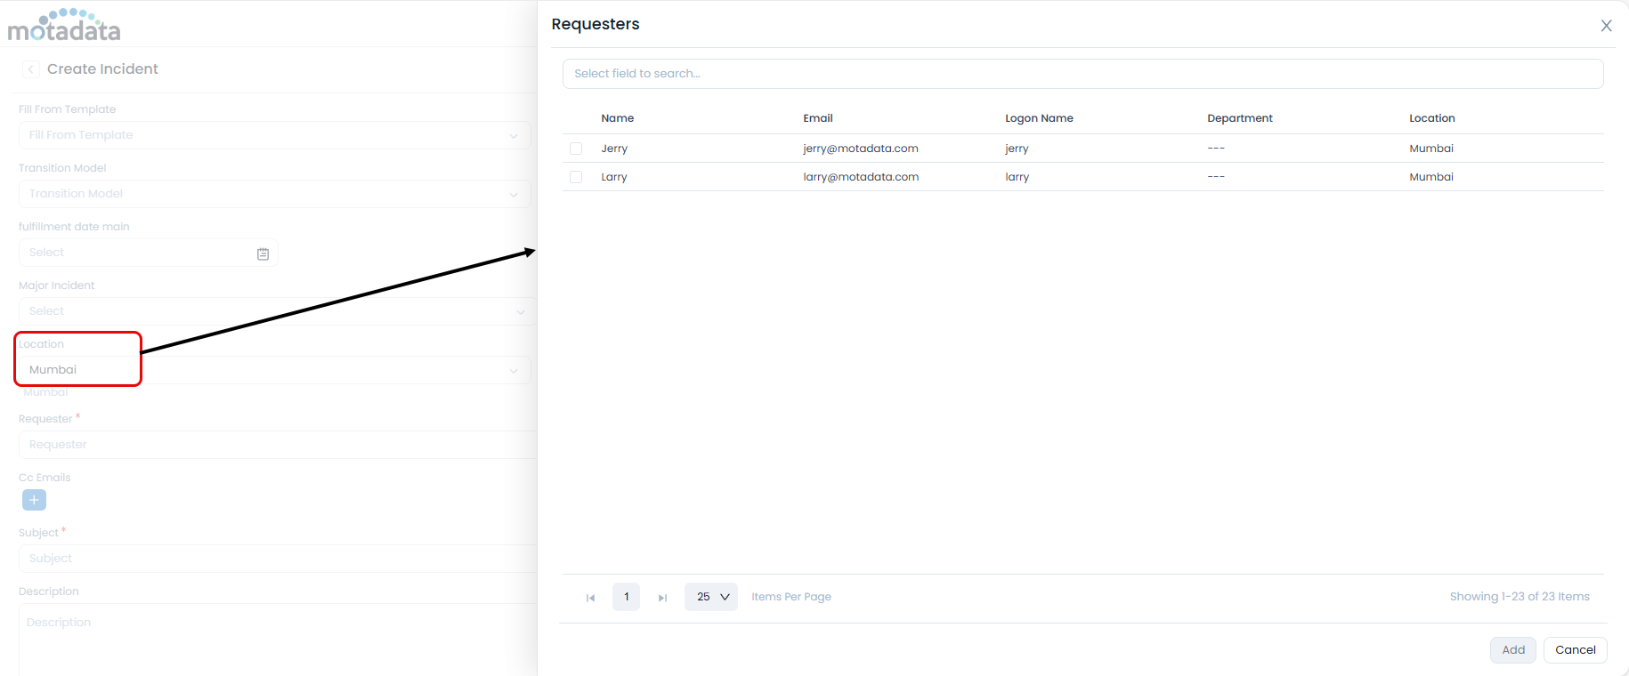Image resolution: width=1629 pixels, height=676 pixels.
Task: Select the checkbox for Jerry
Action: pos(576,149)
